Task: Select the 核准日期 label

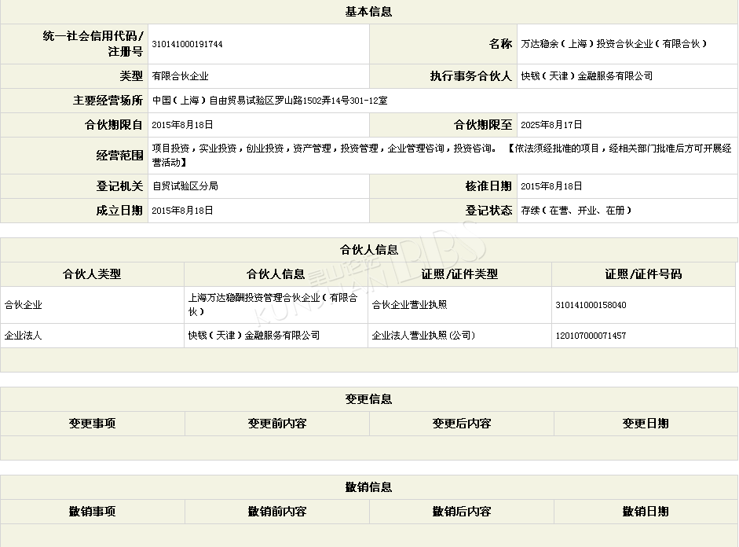Action: (488, 186)
